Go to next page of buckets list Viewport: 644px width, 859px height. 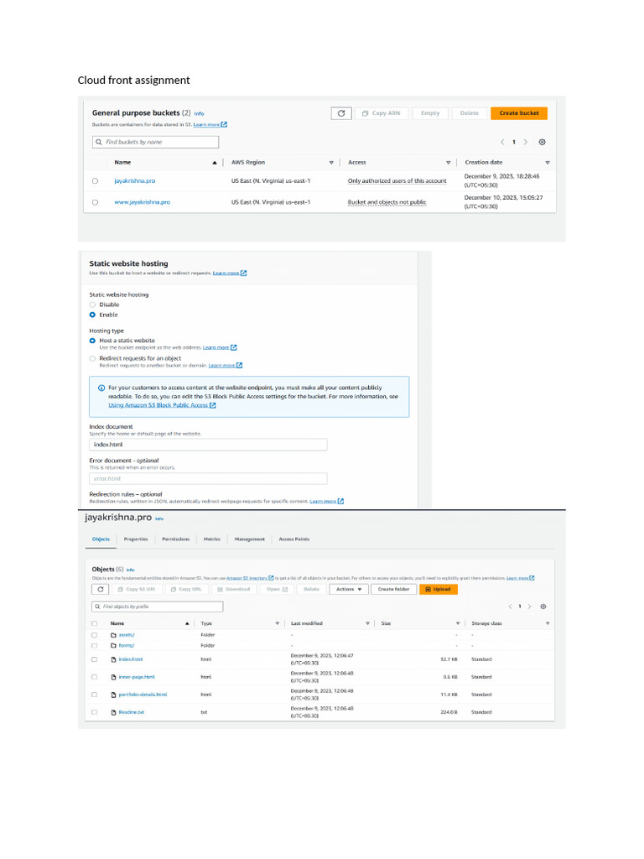coord(526,142)
